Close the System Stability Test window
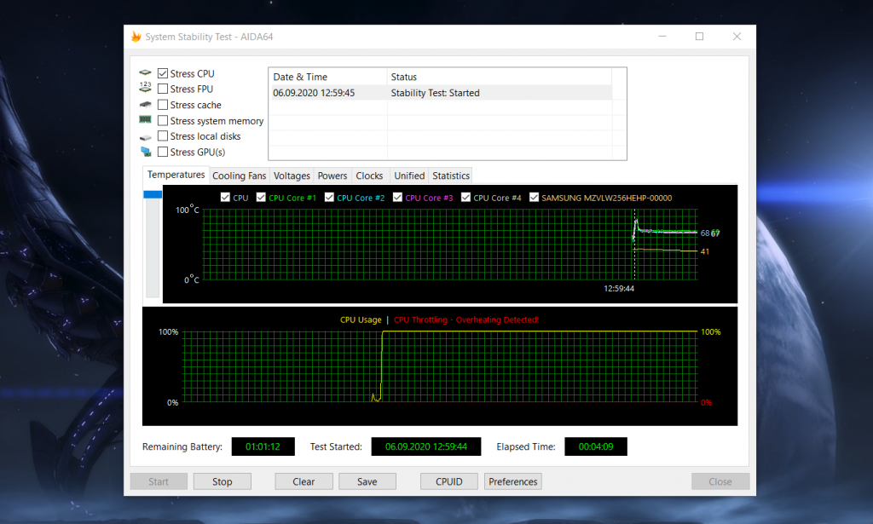873x524 pixels. (x=737, y=36)
